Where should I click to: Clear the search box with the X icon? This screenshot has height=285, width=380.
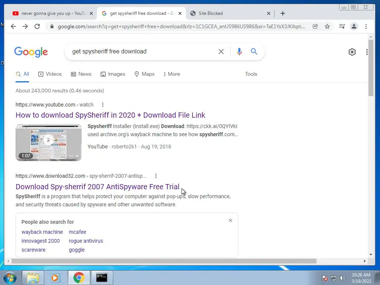point(221,51)
